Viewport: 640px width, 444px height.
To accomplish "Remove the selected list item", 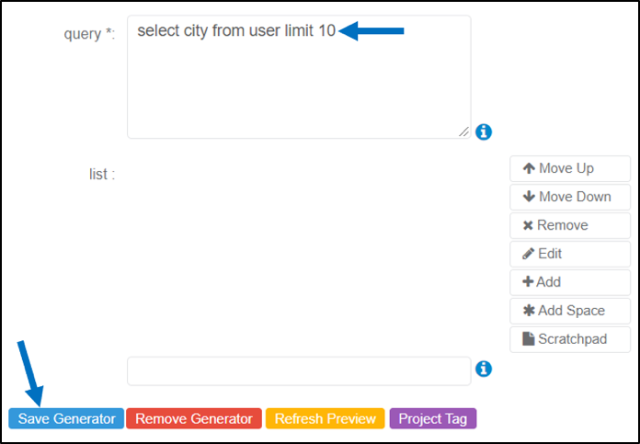I will [x=570, y=225].
